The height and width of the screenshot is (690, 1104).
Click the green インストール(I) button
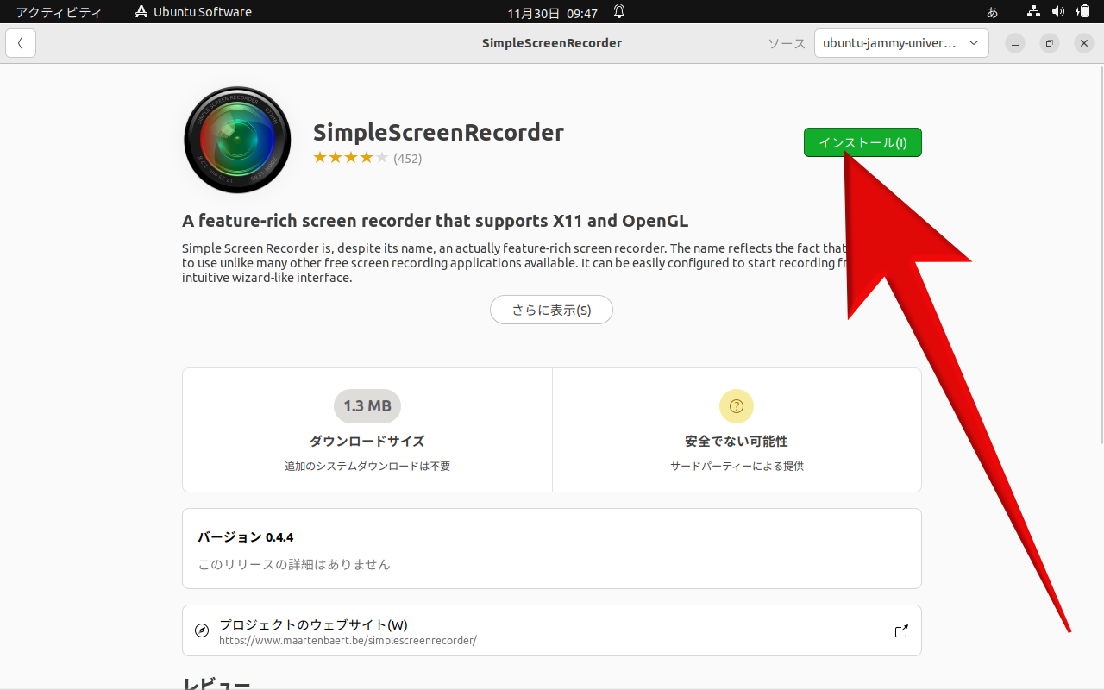(862, 141)
